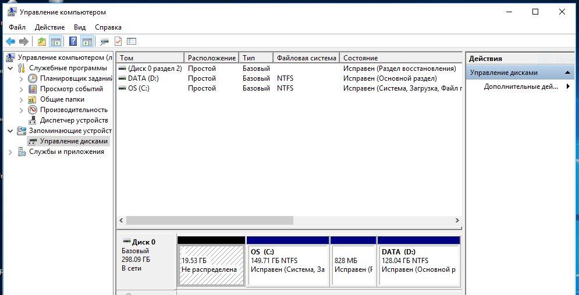This screenshot has height=295, width=579.
Task: Minimize the Управление компьютером window
Action: pyautogui.click(x=510, y=12)
